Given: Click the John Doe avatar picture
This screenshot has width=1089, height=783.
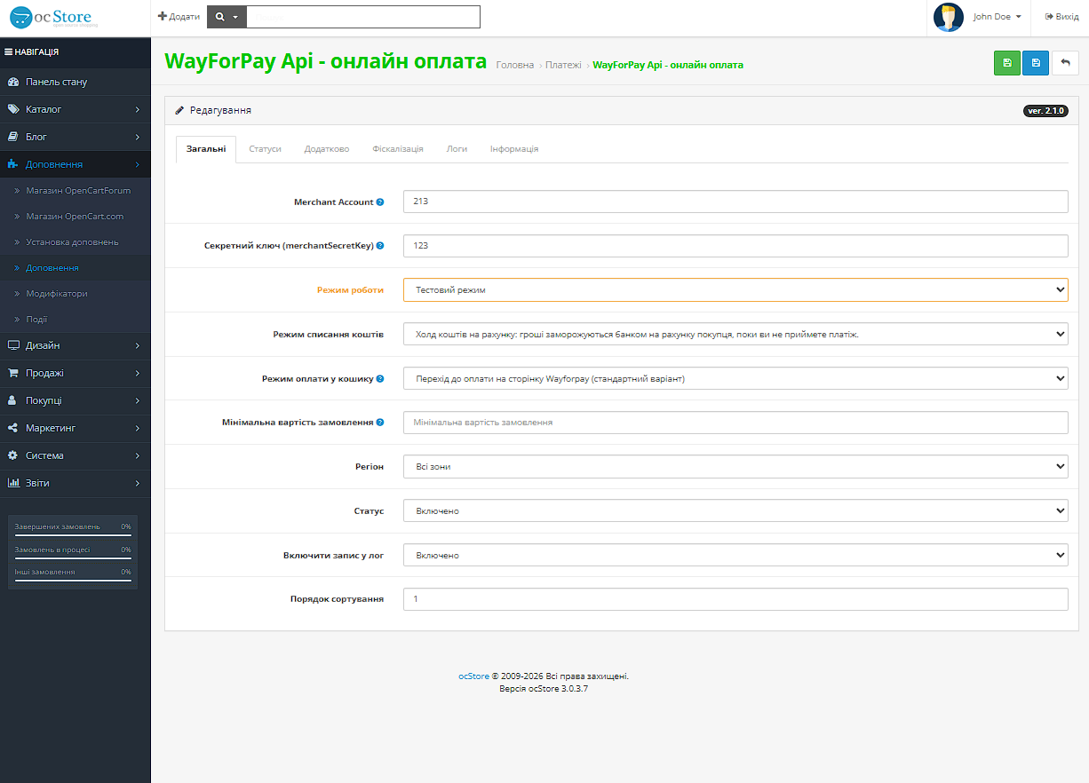Looking at the screenshot, I should pos(949,17).
